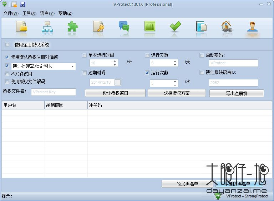Sort by 吊销原因 column header
Image resolution: width=274 pixels, height=201 pixels.
(x=66, y=105)
